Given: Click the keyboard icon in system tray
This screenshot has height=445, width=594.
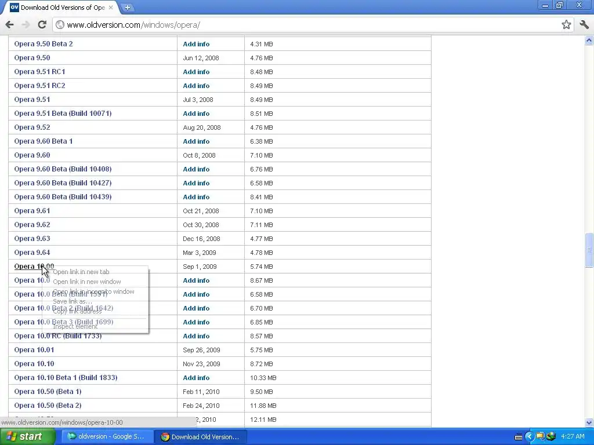Looking at the screenshot, I should 519,437.
